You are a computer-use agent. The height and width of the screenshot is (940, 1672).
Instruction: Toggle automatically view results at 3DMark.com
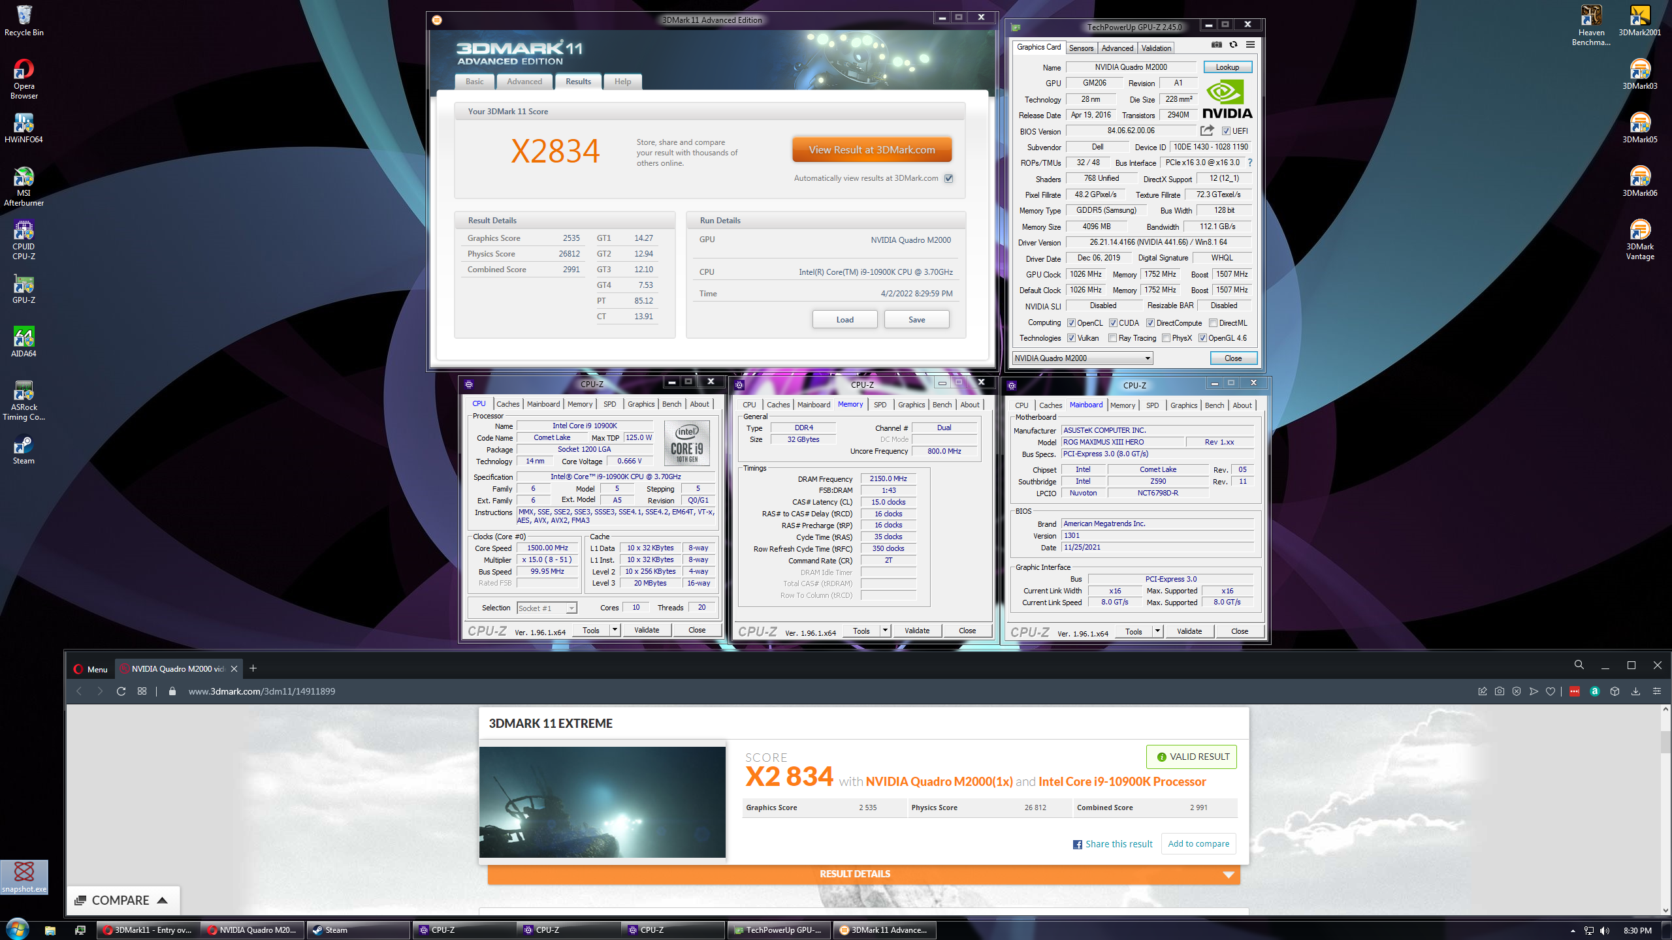click(x=949, y=178)
